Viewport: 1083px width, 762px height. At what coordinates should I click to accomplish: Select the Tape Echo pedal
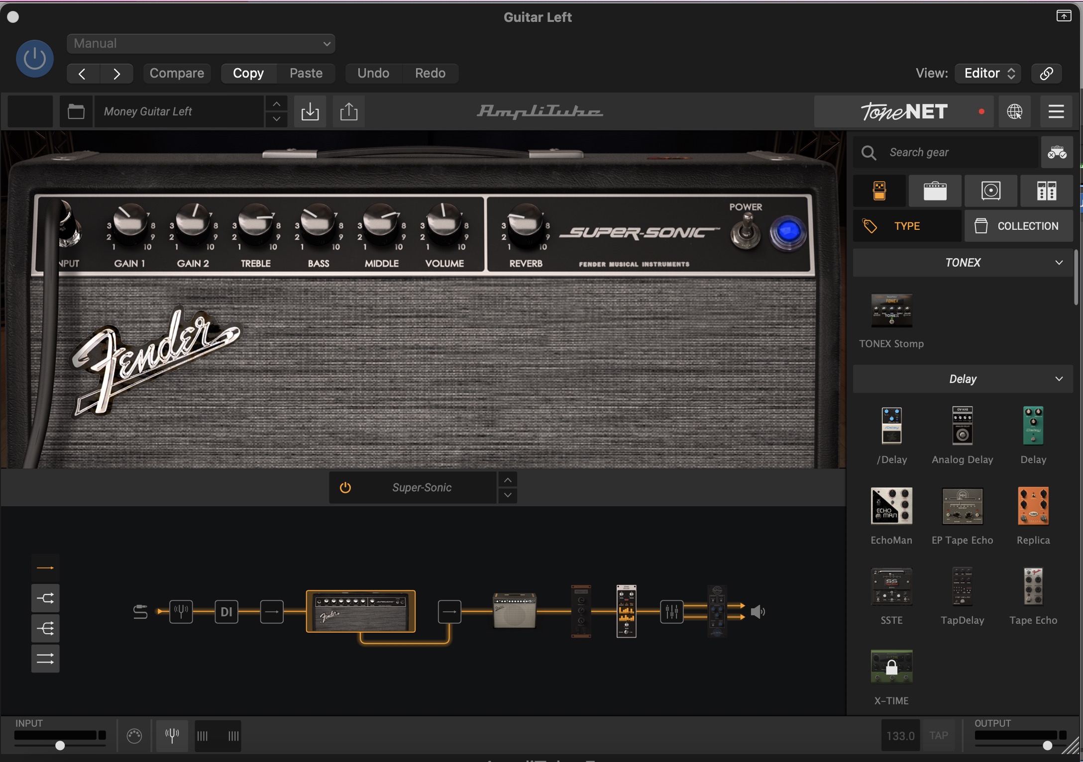[1033, 586]
